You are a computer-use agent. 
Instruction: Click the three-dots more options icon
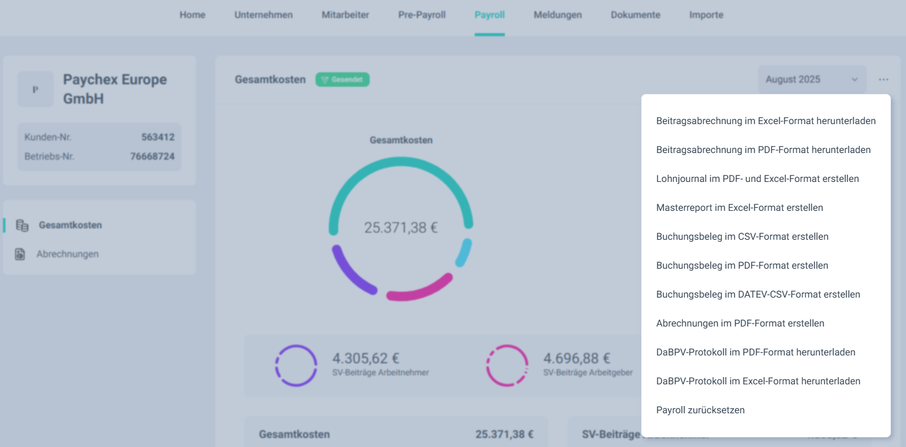click(884, 80)
